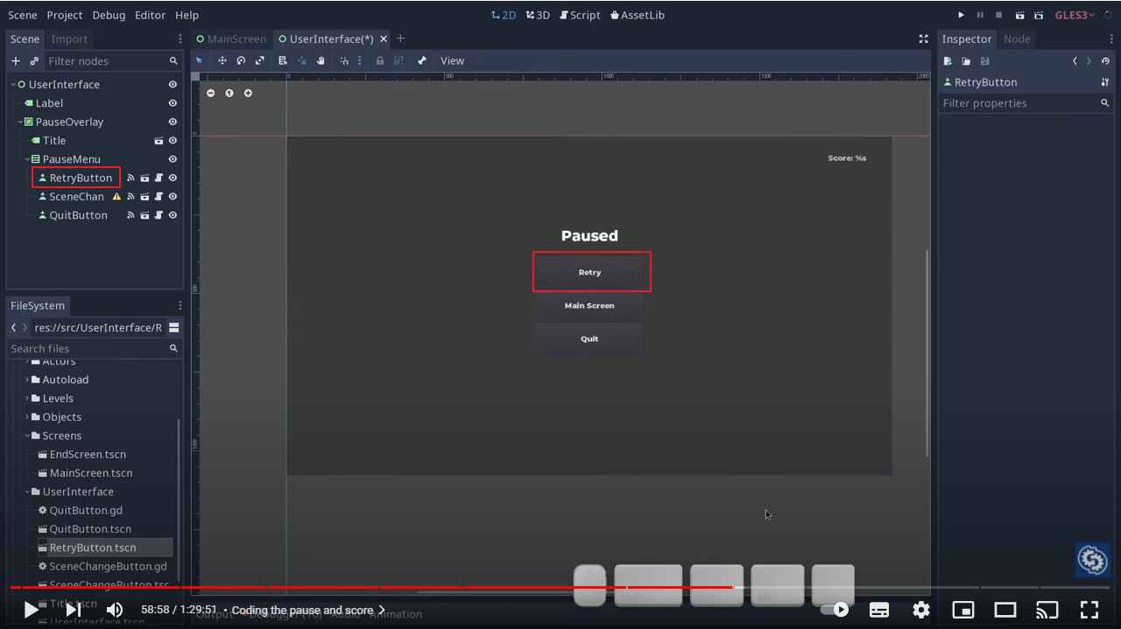Open Inspector object history
Viewport: 1121px width, 629px height.
1105,61
